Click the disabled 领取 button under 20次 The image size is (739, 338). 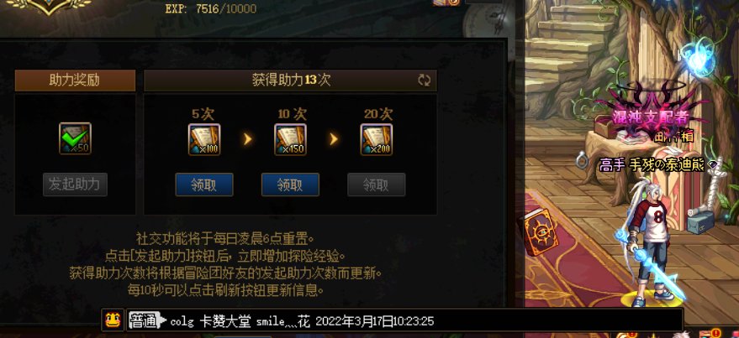377,185
